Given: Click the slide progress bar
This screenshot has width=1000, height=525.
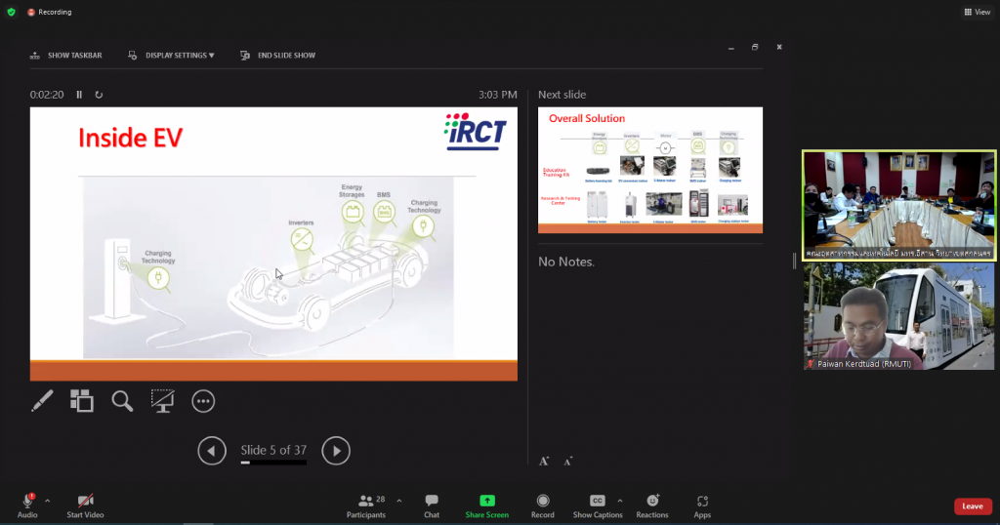Looking at the screenshot, I should coord(273,463).
